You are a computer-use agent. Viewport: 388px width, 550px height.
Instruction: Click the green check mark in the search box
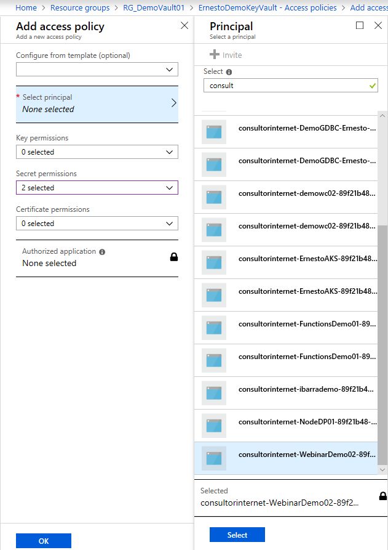tap(372, 86)
